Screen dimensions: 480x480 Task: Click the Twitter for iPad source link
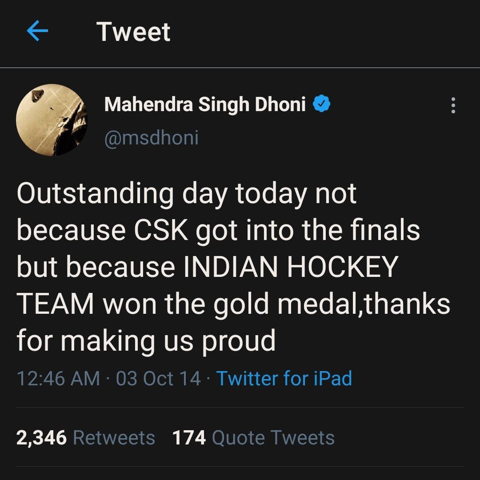284,378
